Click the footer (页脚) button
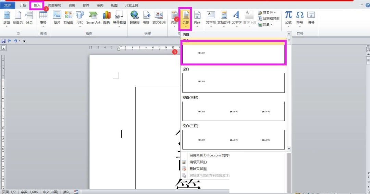Image resolution: width=370 pixels, height=194 pixels. (185, 19)
